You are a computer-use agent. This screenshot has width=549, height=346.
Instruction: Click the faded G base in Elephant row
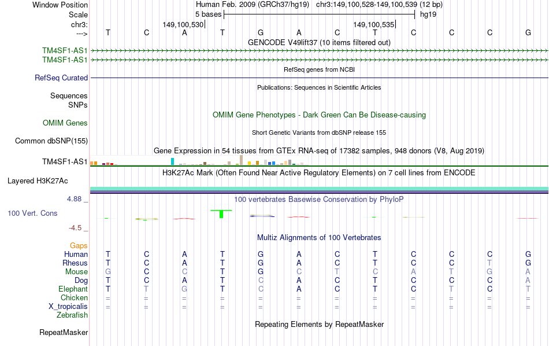point(184,289)
